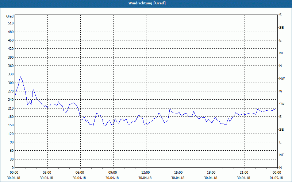Select the S compass label beside the 180 gridline
Image resolution: width=292 pixels, height=182 pixels.
tap(280, 117)
